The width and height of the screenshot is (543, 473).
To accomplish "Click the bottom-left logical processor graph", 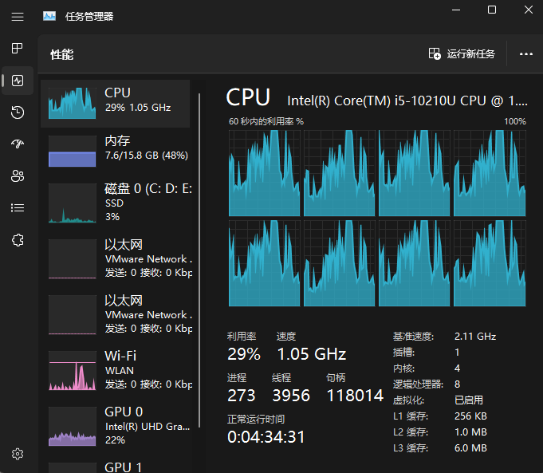I will [264, 263].
